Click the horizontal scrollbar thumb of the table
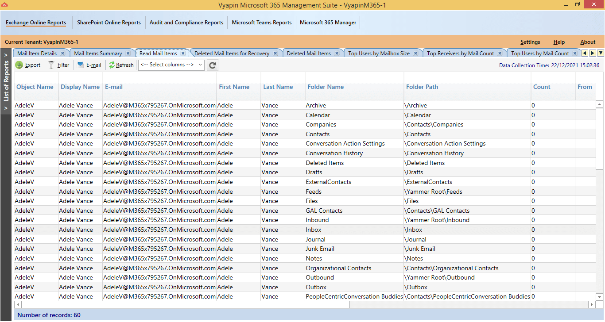 (x=186, y=305)
